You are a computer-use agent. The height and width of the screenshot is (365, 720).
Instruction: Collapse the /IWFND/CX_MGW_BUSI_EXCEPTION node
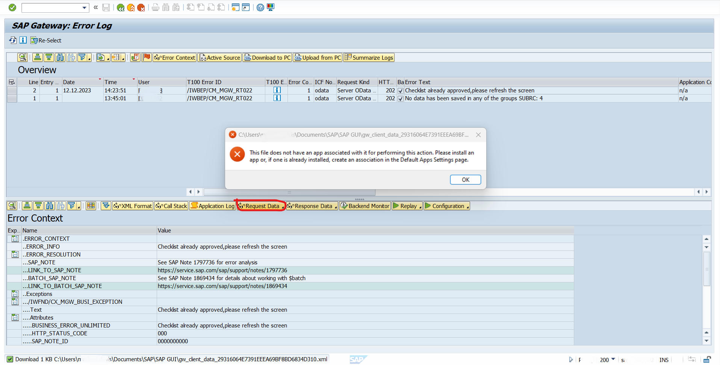coord(15,302)
